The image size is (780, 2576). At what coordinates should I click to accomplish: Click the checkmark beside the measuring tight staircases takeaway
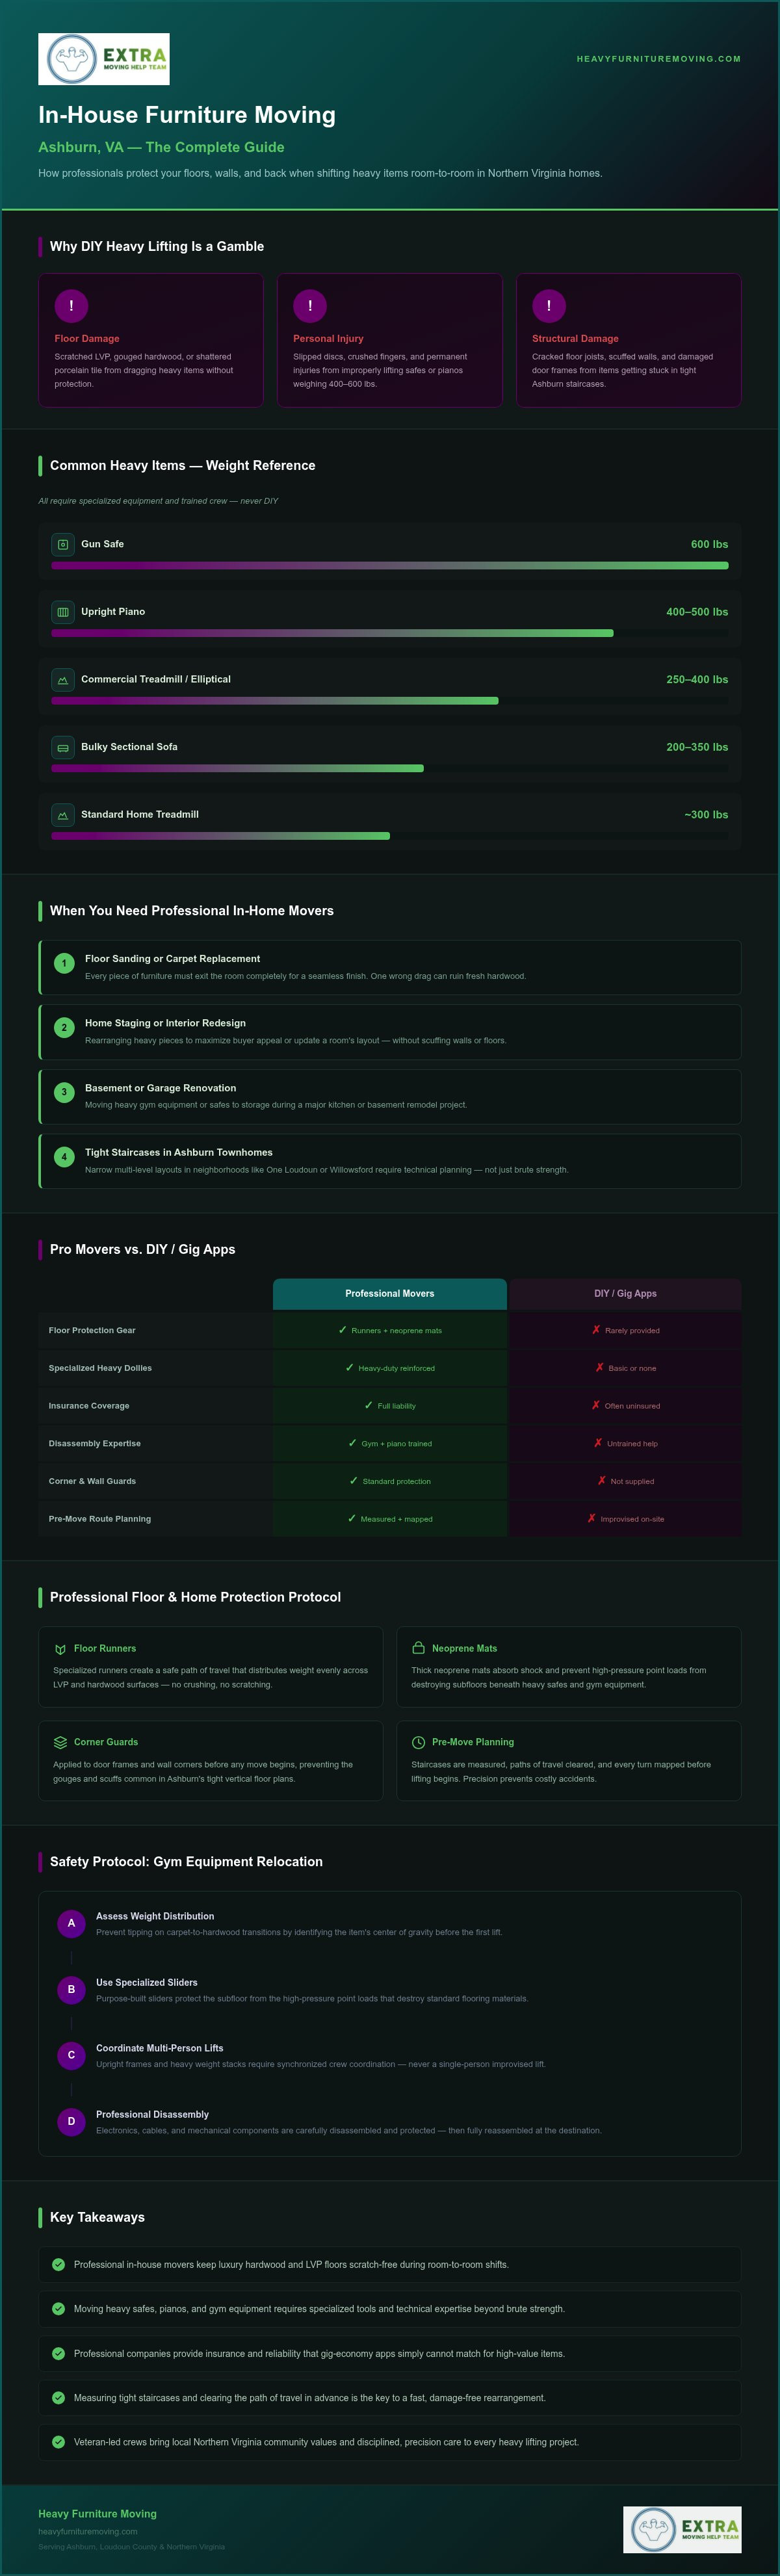tap(58, 2397)
